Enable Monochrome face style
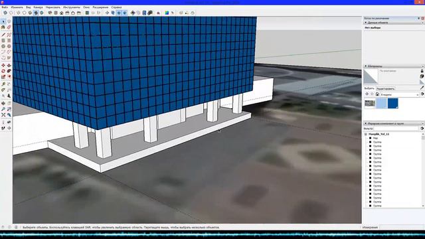The image size is (425, 239). coord(42,13)
